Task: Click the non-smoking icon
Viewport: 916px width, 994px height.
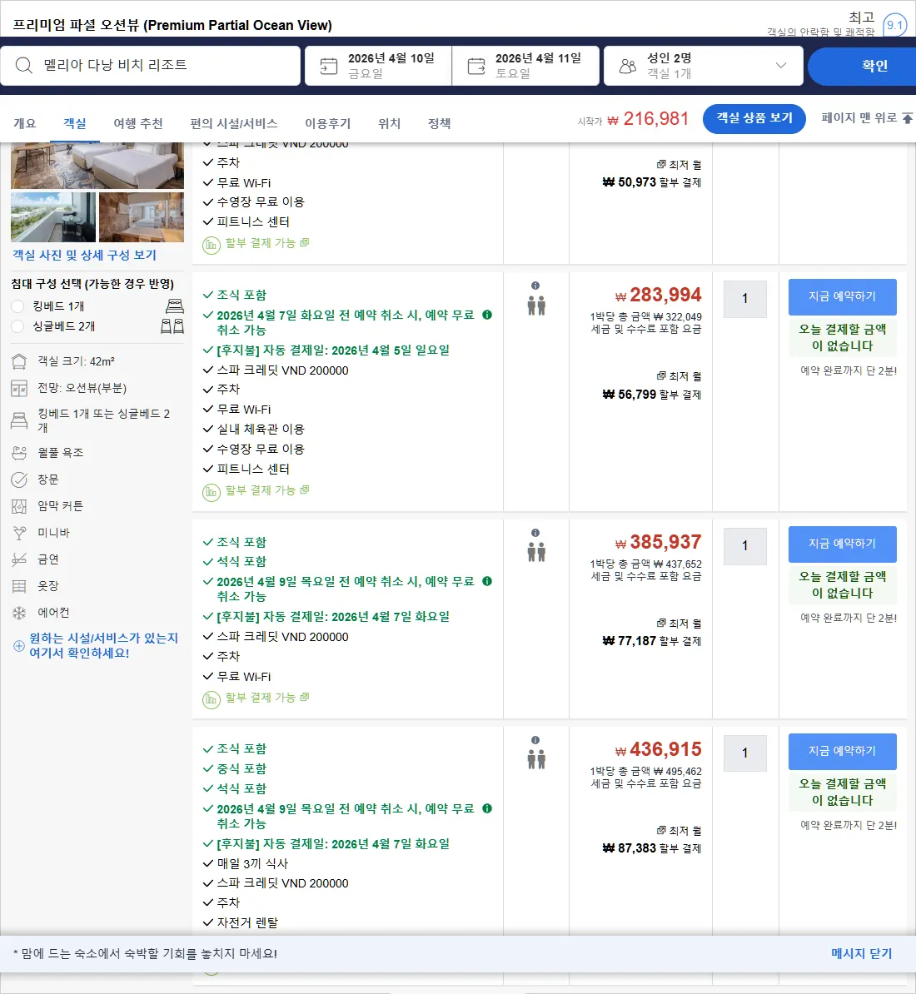Action: (19, 559)
